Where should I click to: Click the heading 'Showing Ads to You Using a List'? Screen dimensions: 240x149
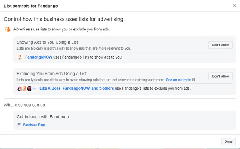(x=47, y=42)
